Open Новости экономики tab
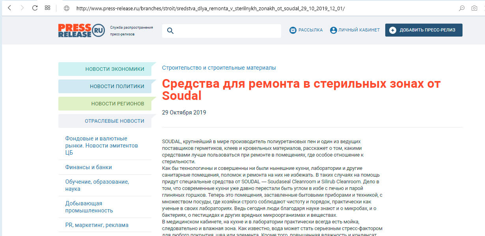Image resolution: width=485 pixels, height=236 pixels. click(104, 69)
